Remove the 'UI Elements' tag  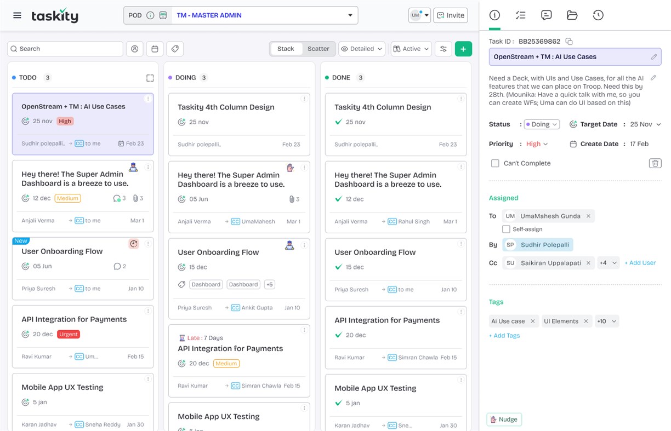click(x=585, y=321)
